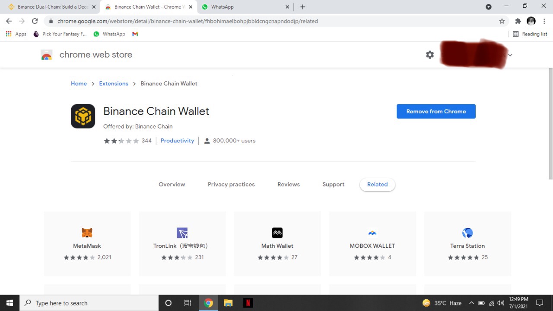Expand the account dropdown arrow

click(510, 55)
